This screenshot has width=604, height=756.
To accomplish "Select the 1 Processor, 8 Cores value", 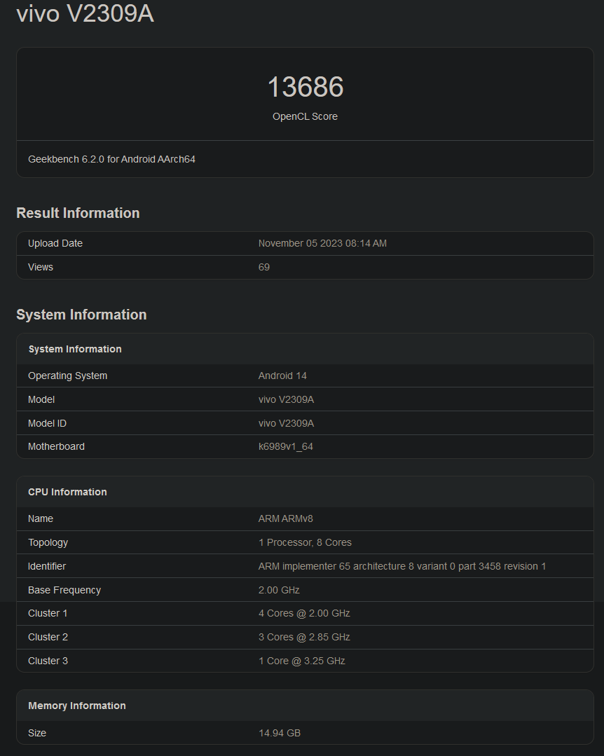I will 305,542.
